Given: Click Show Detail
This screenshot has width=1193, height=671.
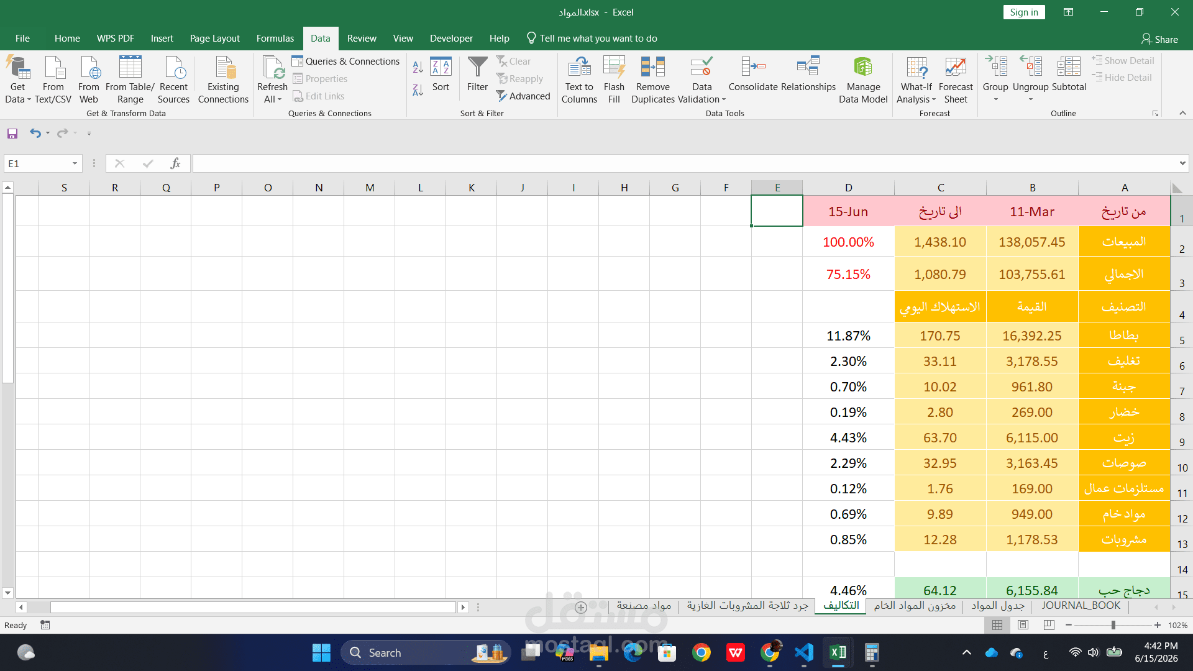Looking at the screenshot, I should (1123, 61).
